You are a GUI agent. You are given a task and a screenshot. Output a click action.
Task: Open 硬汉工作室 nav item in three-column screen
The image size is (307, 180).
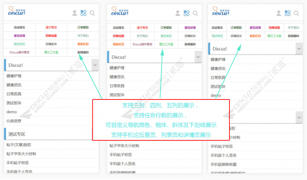(51, 53)
